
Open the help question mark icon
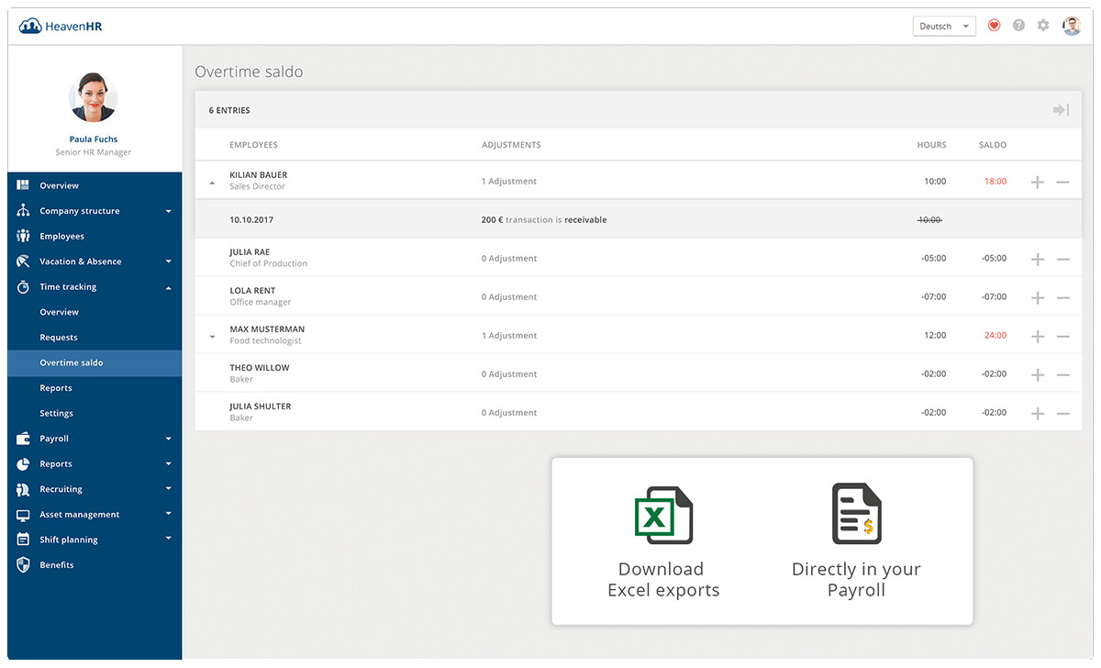[x=1018, y=26]
